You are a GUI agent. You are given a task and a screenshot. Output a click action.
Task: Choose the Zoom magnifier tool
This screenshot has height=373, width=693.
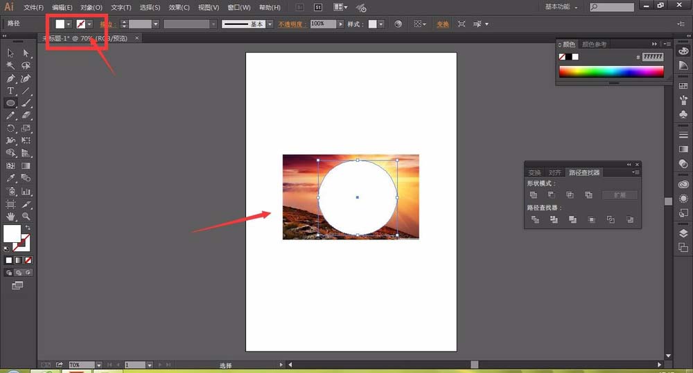click(x=26, y=217)
